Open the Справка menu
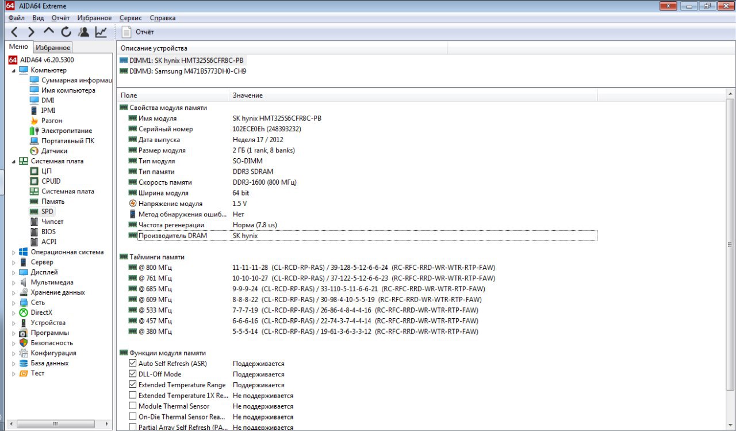The width and height of the screenshot is (736, 431). [x=163, y=18]
